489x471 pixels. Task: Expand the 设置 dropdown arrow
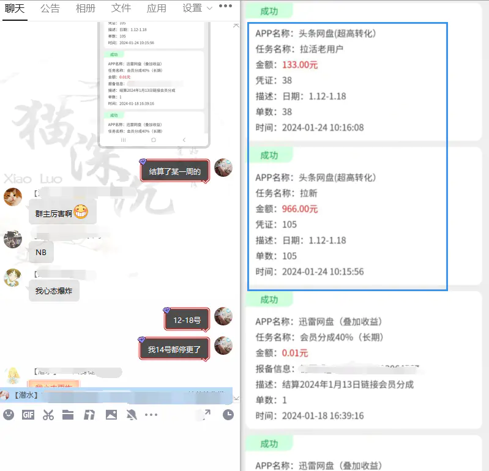(x=210, y=9)
